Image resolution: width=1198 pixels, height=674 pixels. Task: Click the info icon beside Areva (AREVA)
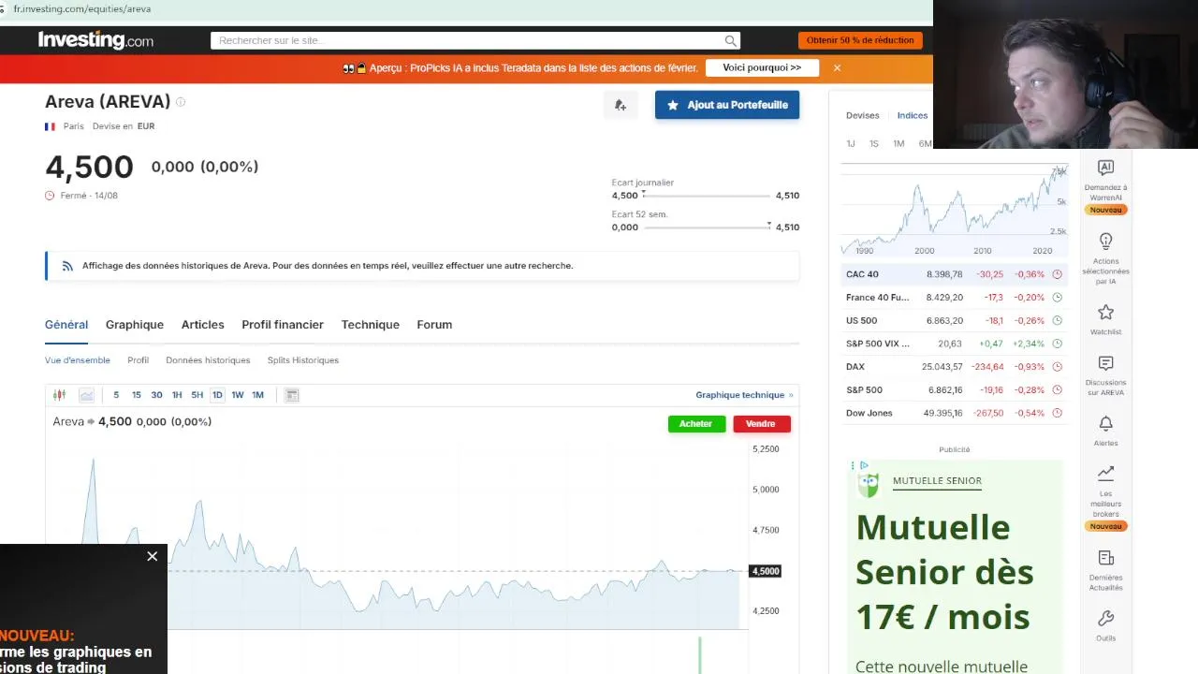tap(181, 102)
